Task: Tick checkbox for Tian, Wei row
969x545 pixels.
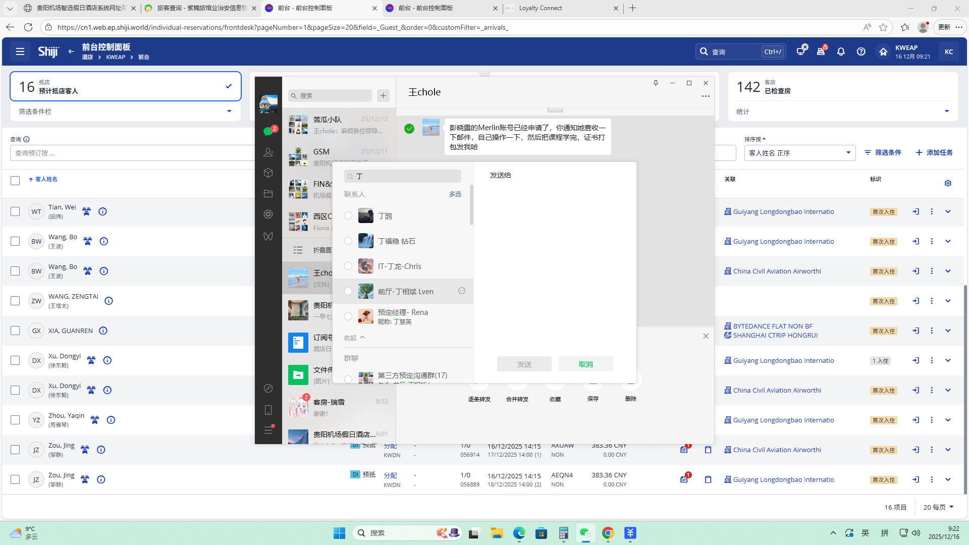Action: click(15, 212)
